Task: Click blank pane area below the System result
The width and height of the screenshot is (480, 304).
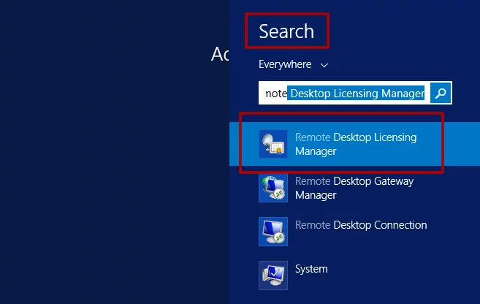Action: 351,297
